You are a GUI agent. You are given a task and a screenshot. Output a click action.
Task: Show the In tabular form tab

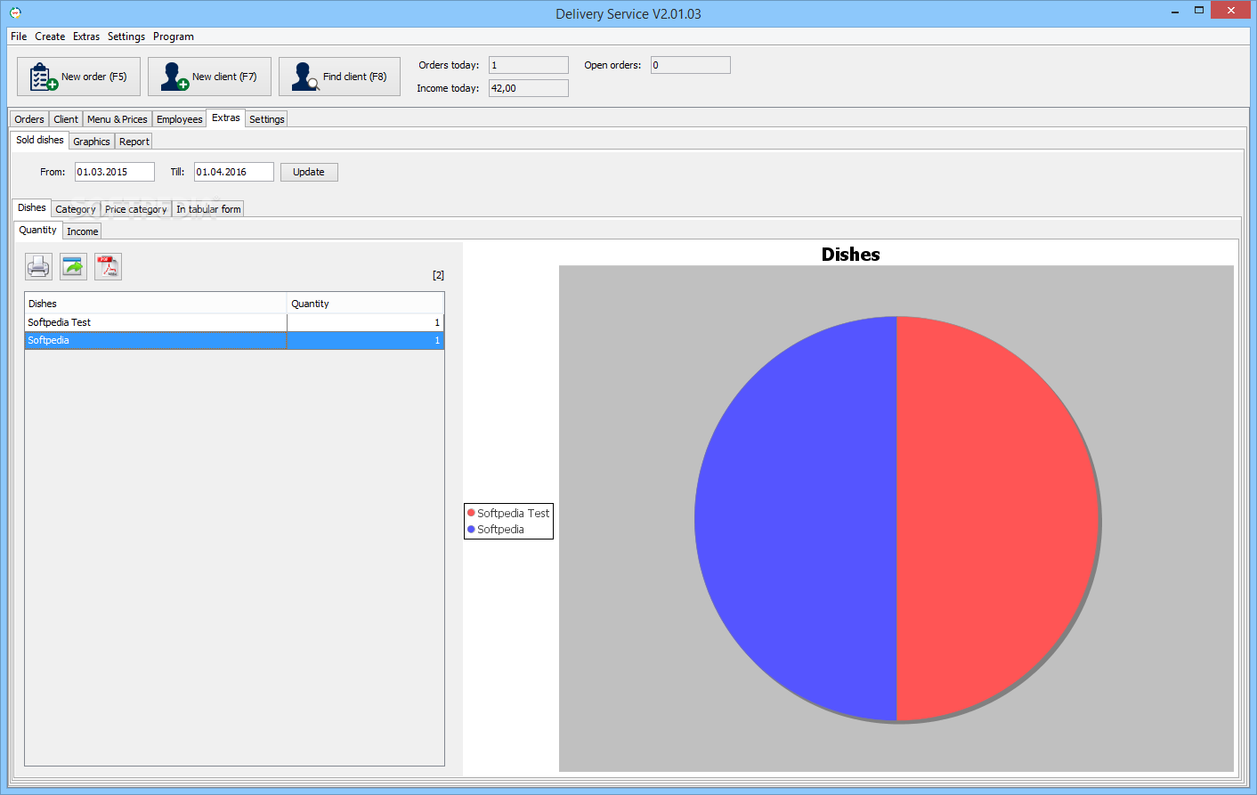[x=208, y=209]
